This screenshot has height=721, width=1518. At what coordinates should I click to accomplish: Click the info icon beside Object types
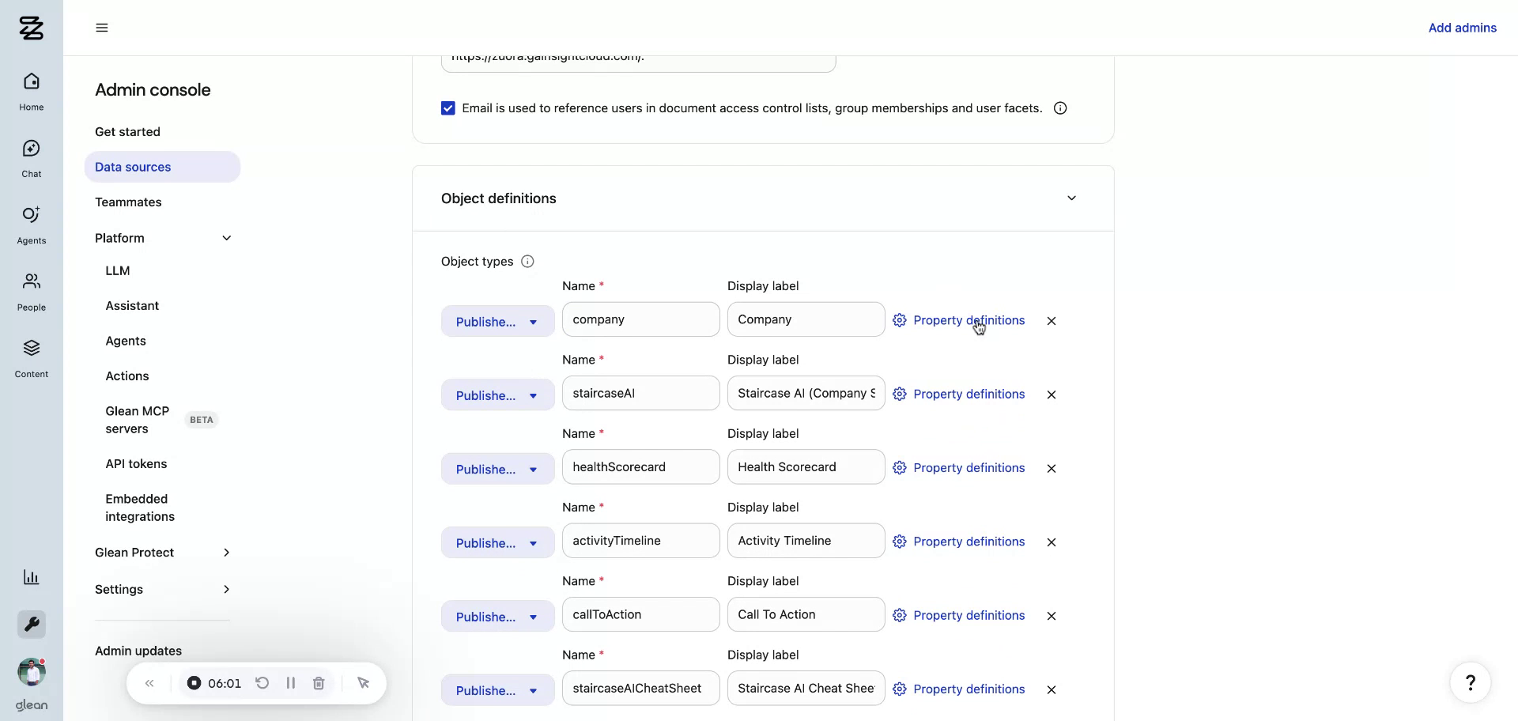pyautogui.click(x=527, y=261)
